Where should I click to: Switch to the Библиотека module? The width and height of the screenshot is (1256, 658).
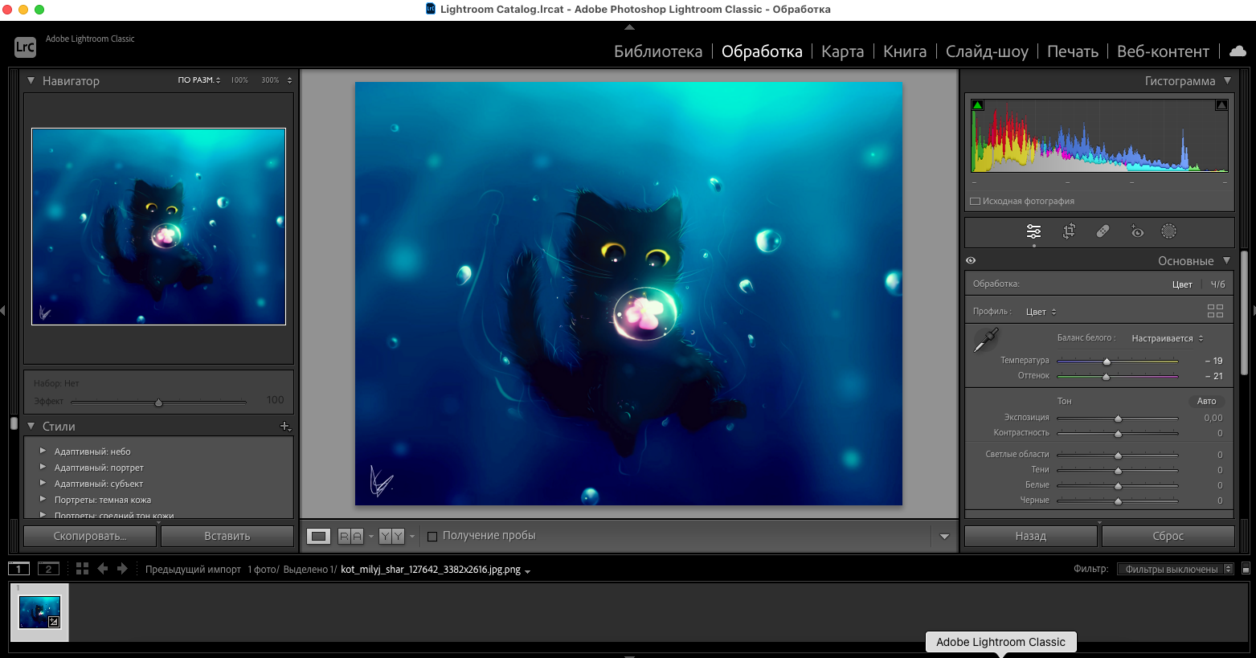(x=657, y=51)
